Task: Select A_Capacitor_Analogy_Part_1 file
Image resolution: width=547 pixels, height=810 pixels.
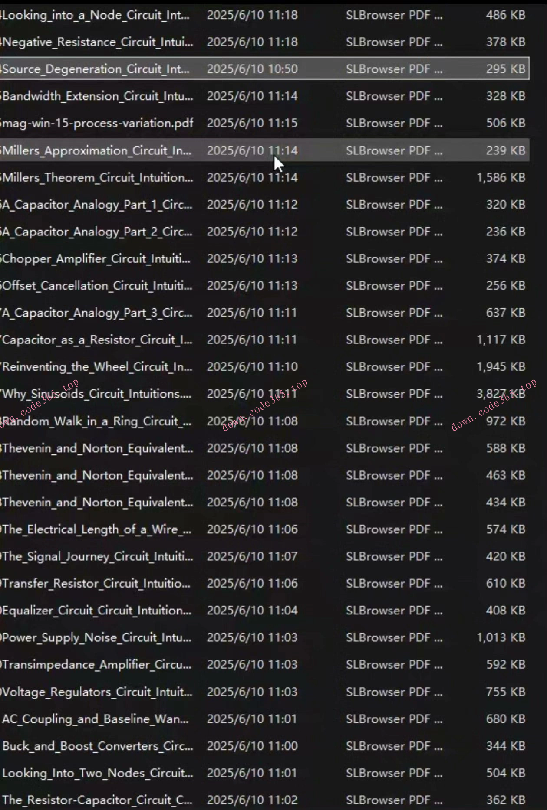Action: tap(97, 204)
